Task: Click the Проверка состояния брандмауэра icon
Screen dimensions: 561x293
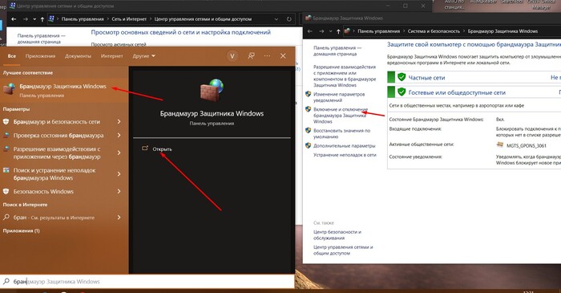Action: click(6, 136)
